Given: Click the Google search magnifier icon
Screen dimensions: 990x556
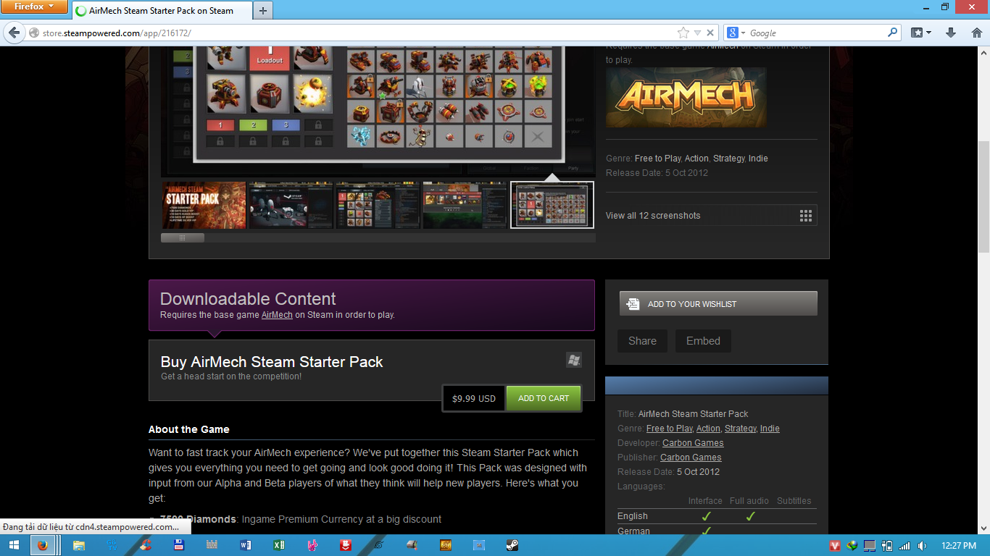Looking at the screenshot, I should click(x=893, y=33).
